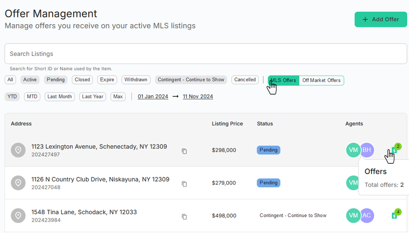
Task: Toggle Contingent - Continue to Show filter
Action: click(x=191, y=80)
